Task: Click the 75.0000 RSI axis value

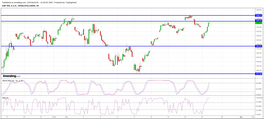Action: pyautogui.click(x=259, y=102)
